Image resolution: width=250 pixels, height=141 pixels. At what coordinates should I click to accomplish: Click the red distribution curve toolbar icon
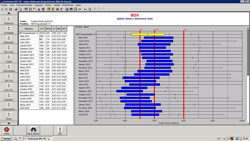tap(35, 9)
